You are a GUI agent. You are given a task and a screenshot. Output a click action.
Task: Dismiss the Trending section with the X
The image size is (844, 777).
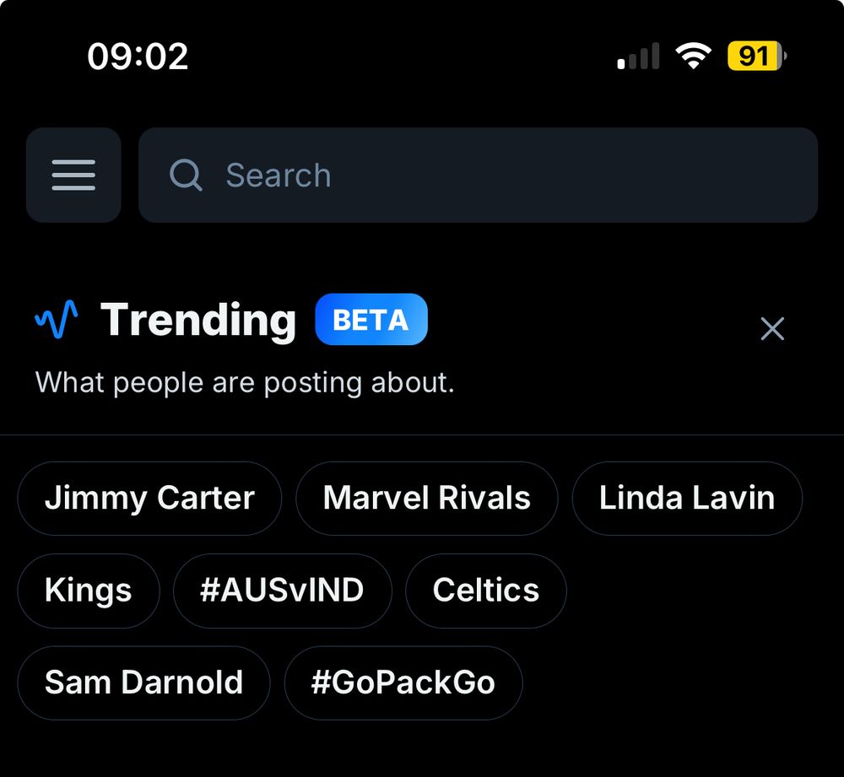[x=771, y=328]
